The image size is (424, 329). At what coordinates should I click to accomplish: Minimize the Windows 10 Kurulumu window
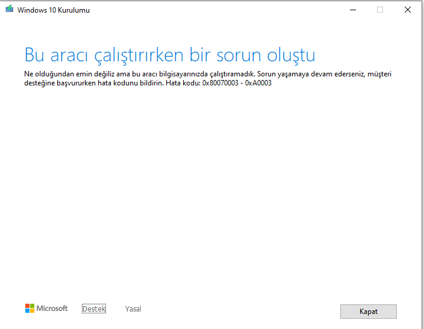tap(353, 10)
